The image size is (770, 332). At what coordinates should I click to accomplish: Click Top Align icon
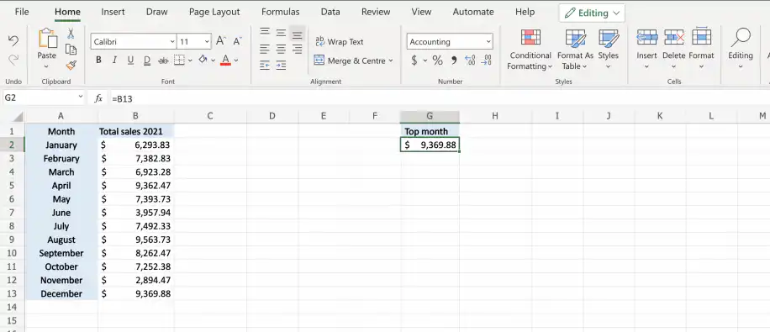pyautogui.click(x=265, y=33)
